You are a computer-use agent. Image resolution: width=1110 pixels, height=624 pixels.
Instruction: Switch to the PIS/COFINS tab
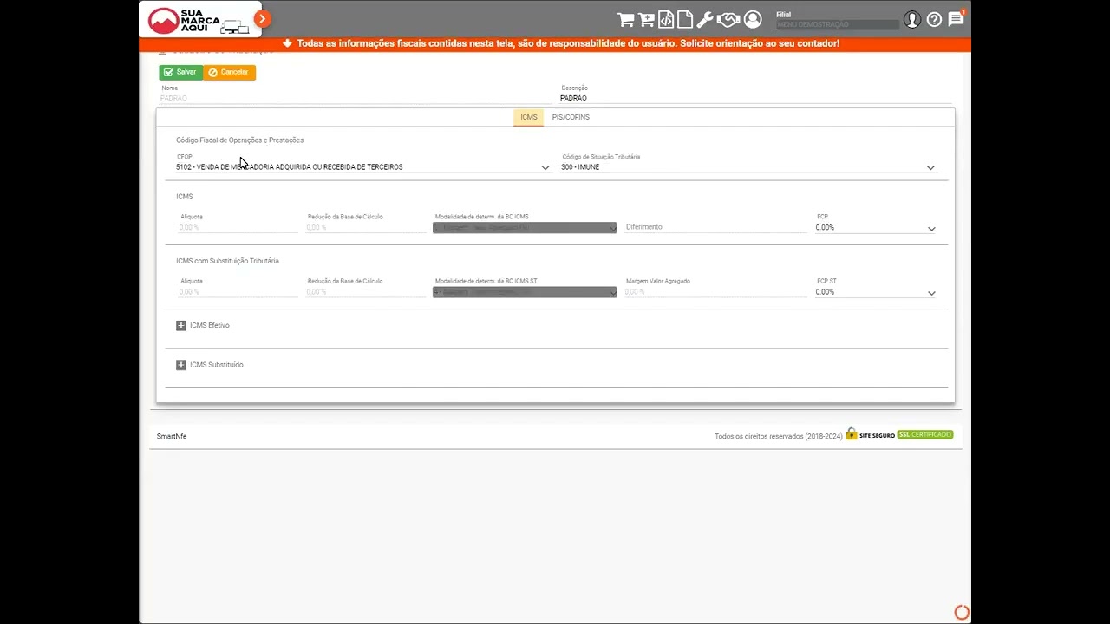click(571, 117)
